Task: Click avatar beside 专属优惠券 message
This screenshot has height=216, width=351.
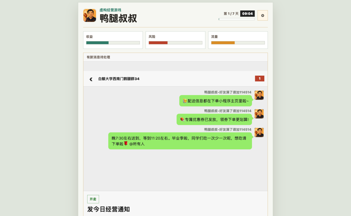Action: (x=259, y=114)
